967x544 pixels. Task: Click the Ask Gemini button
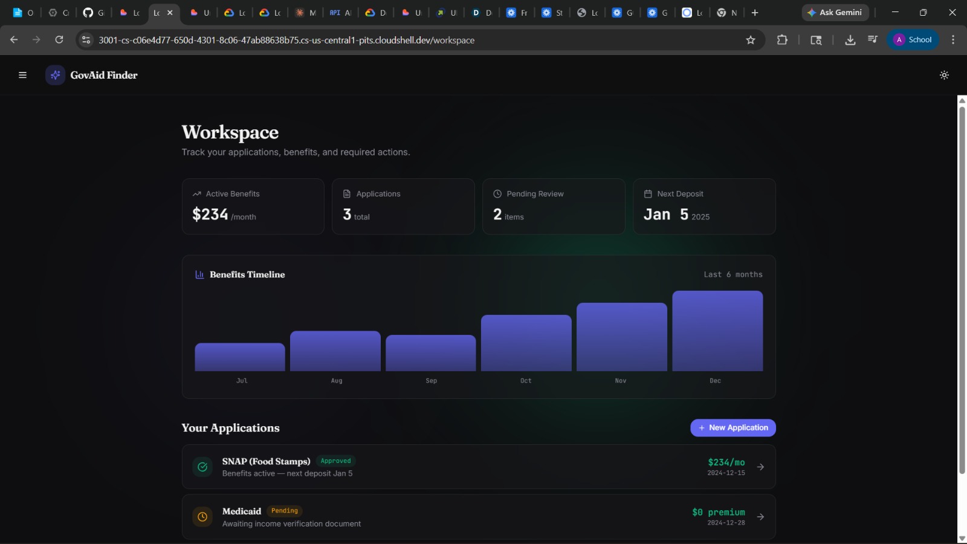click(x=835, y=13)
